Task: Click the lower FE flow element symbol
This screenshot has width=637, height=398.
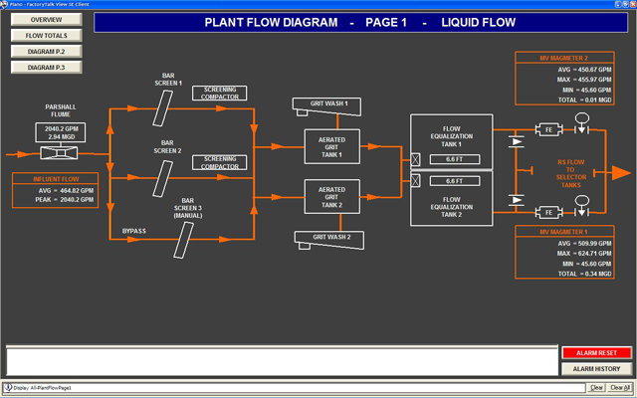Action: pos(547,212)
